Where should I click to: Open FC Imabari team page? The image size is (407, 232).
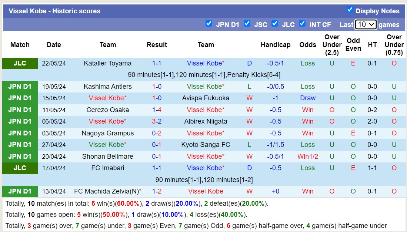point(107,168)
